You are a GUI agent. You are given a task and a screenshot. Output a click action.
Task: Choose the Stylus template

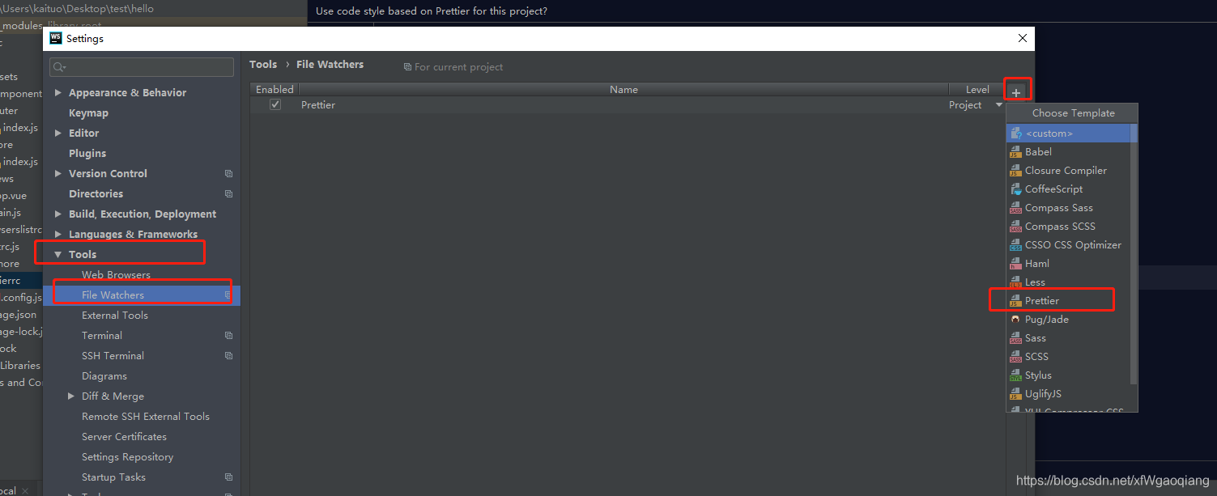point(1069,375)
